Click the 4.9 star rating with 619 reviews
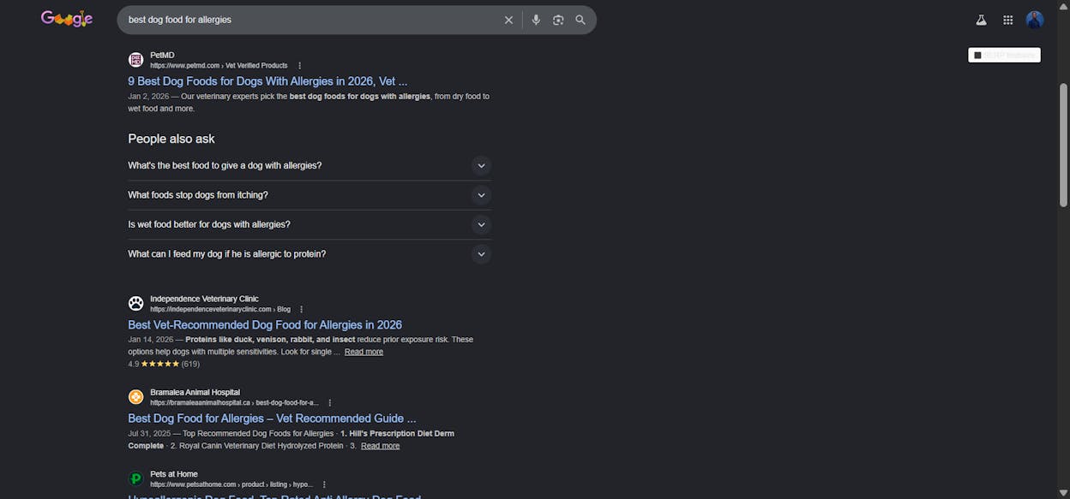This screenshot has height=499, width=1070. tap(164, 364)
